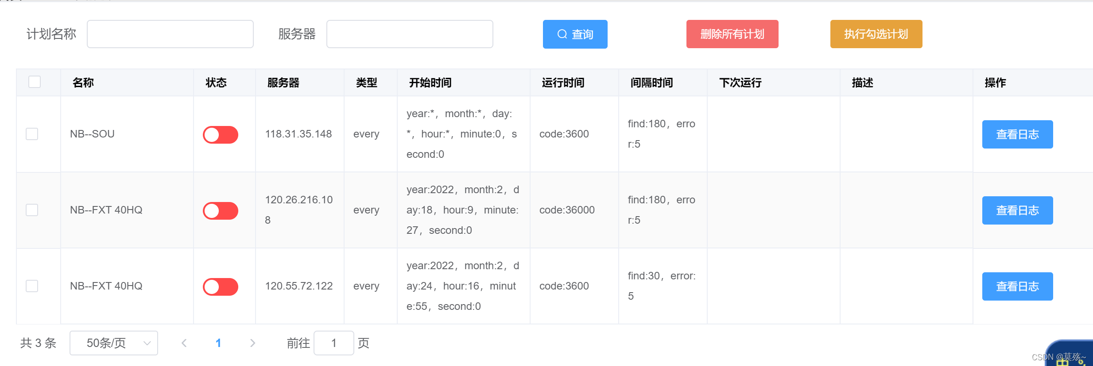Click the start time cell with hour:9
This screenshot has width=1093, height=366.
tap(463, 210)
